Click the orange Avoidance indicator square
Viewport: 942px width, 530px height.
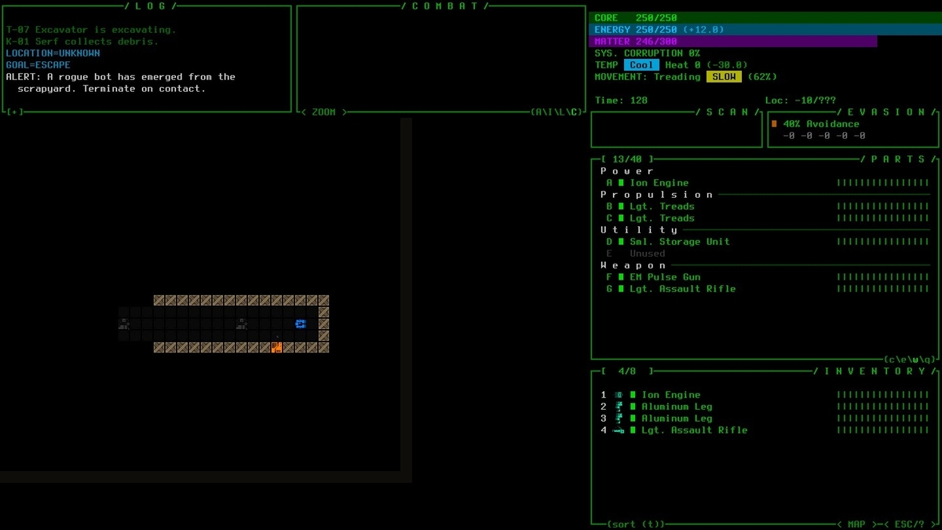774,124
